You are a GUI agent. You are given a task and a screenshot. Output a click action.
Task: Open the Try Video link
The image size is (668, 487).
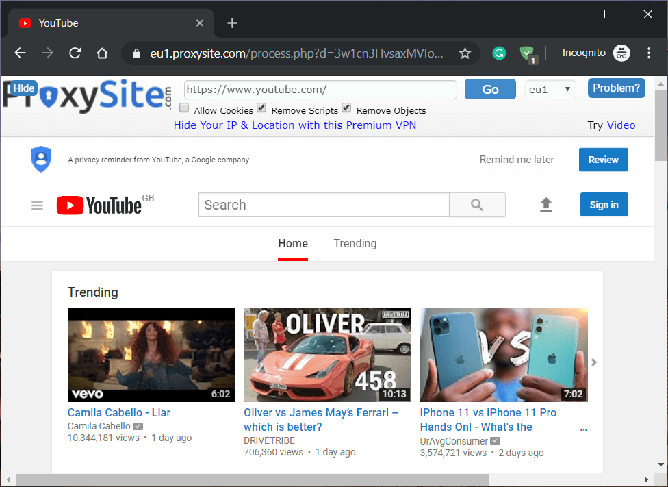621,125
